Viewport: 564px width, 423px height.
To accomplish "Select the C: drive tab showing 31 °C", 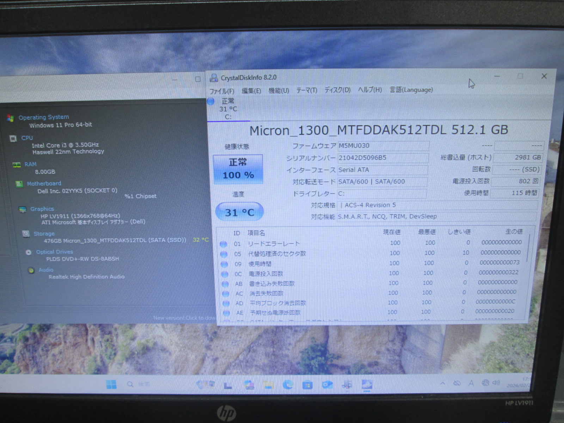I will (227, 109).
